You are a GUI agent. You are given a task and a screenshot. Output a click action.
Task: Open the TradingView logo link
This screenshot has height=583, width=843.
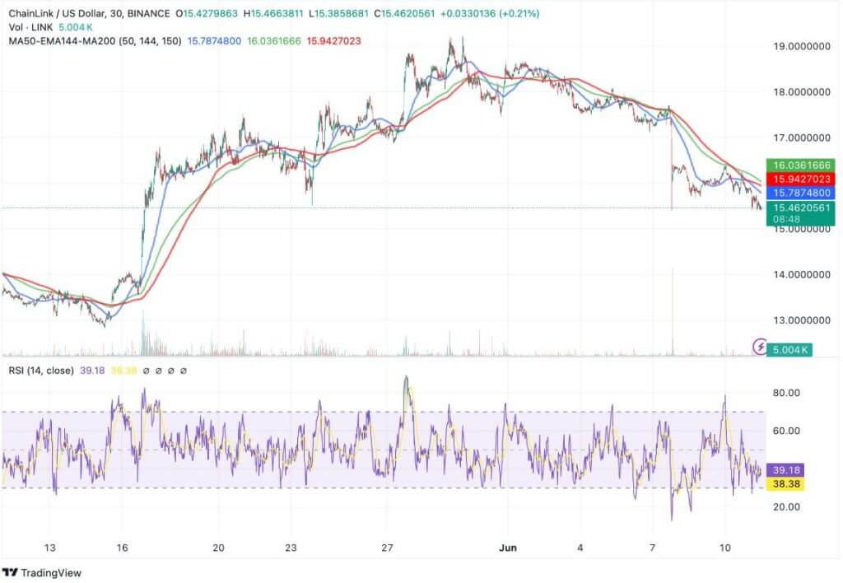[42, 573]
